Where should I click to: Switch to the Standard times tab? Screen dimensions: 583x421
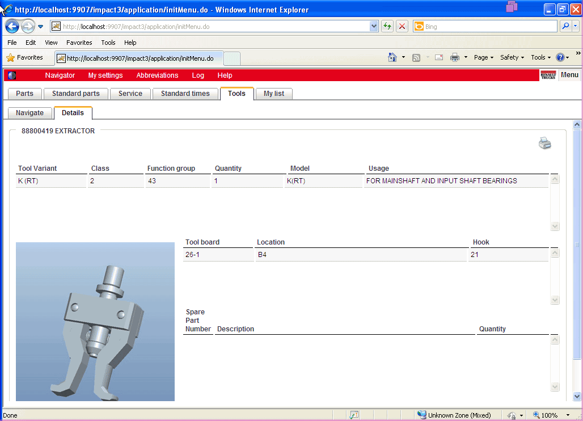pyautogui.click(x=185, y=94)
